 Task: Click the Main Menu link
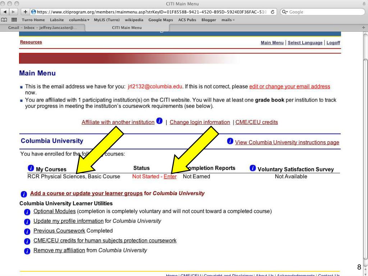[272, 43]
